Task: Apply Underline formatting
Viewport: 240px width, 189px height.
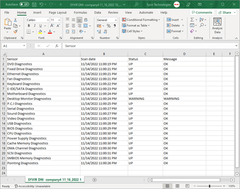Action: click(x=41, y=26)
